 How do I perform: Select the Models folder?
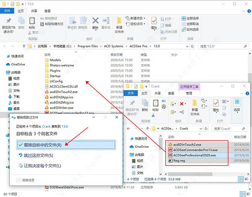[53, 60]
